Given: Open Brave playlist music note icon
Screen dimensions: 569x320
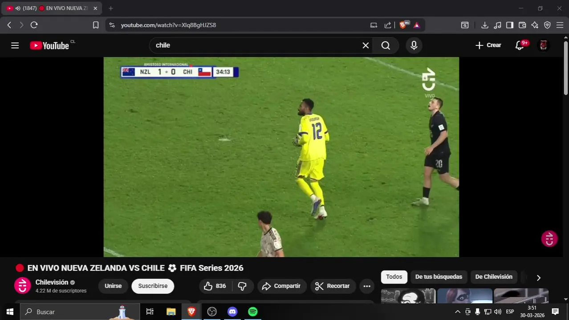Looking at the screenshot, I should click(497, 25).
